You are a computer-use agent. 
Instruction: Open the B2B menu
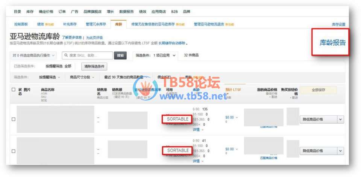(x=174, y=12)
